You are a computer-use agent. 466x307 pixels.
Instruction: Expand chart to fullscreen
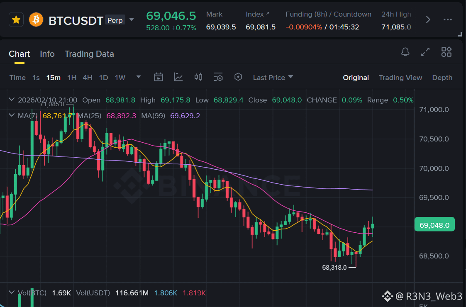coord(426,52)
